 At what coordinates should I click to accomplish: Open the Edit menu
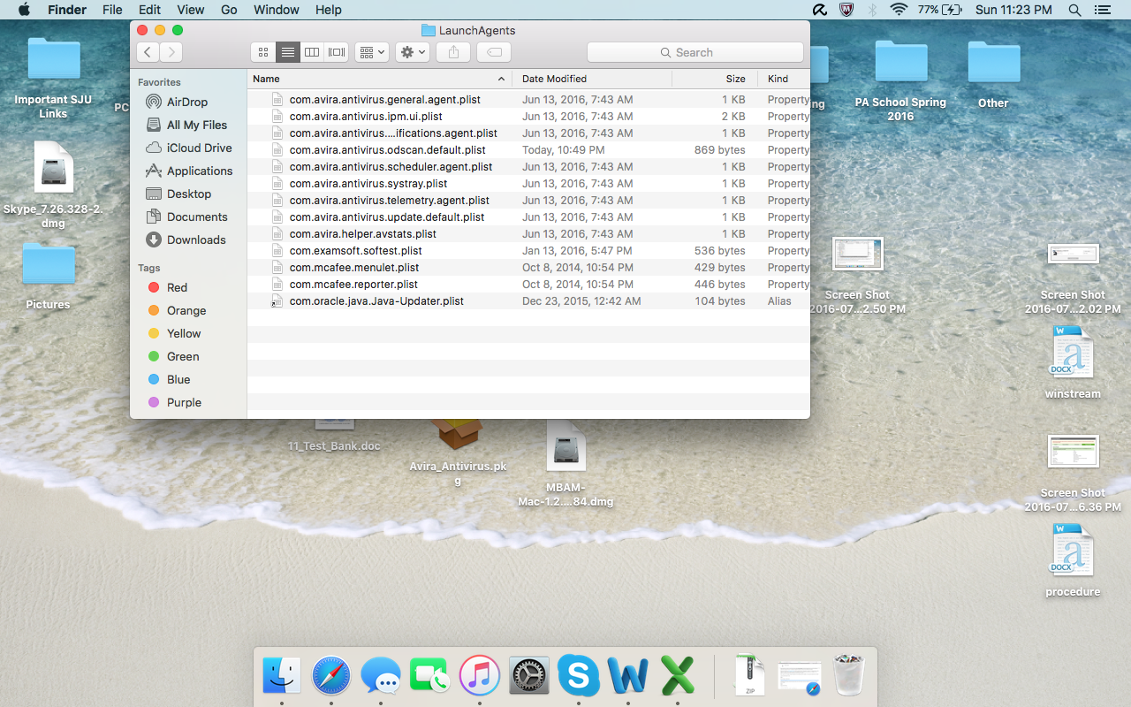[149, 10]
